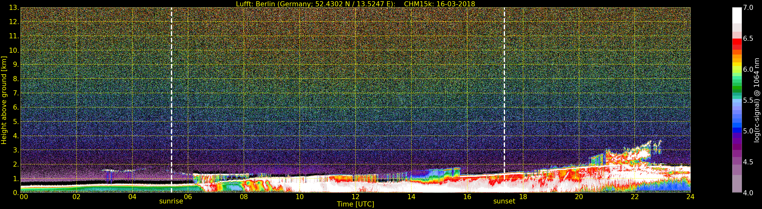The width and height of the screenshot is (762, 209).
Task: Click the '11.' height tick label
Action: click(x=14, y=36)
